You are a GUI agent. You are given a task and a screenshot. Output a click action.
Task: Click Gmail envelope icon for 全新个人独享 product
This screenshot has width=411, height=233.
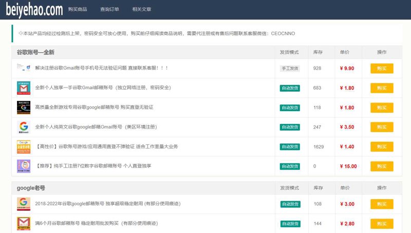coord(24,88)
